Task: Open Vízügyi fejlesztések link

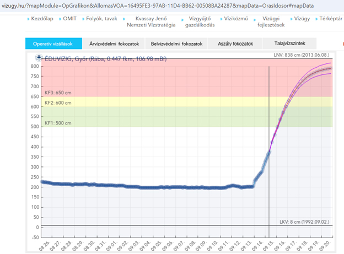Action: pos(271,21)
